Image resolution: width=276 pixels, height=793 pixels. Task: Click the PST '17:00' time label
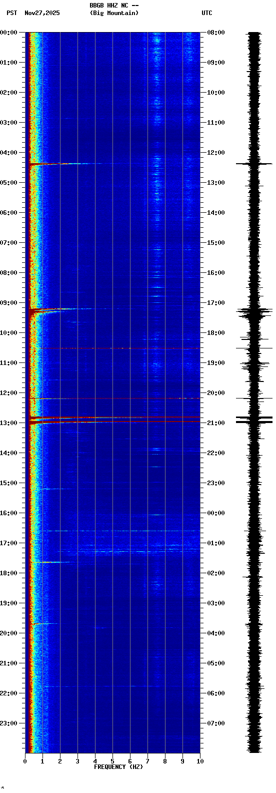tap(8, 543)
